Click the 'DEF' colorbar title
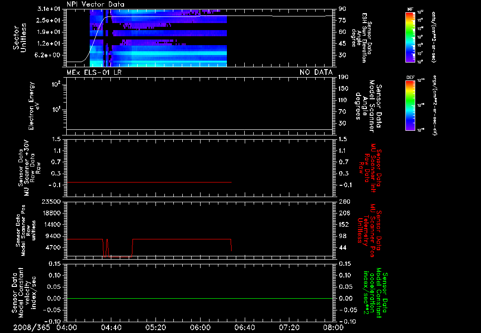Image resolution: width=481 pixels, height=333 pixels. click(x=410, y=78)
